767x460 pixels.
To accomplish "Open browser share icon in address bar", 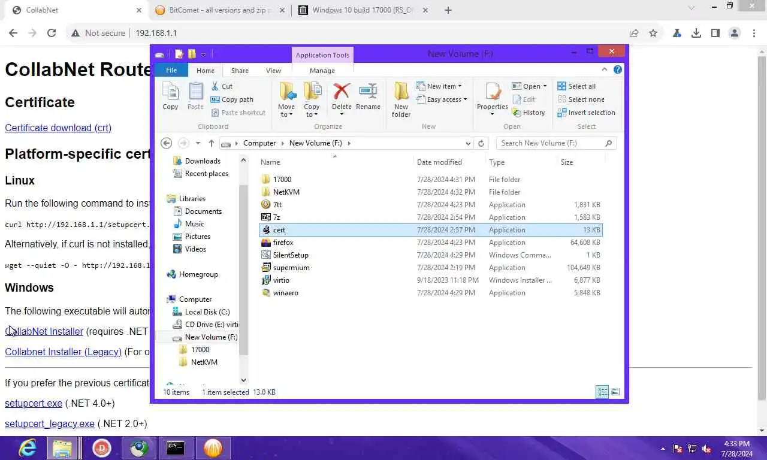I will (x=633, y=33).
